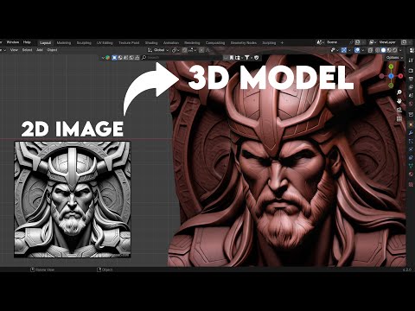Open the Tool properties tab icon
The height and width of the screenshot is (311, 415).
click(x=411, y=60)
